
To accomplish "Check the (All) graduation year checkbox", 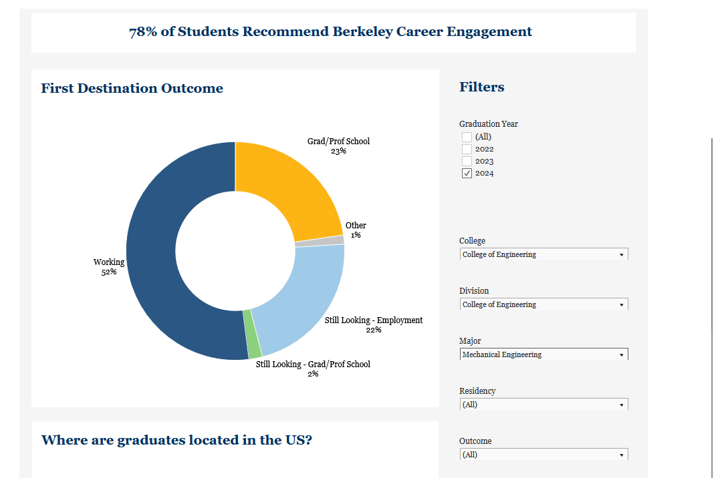I will click(467, 136).
